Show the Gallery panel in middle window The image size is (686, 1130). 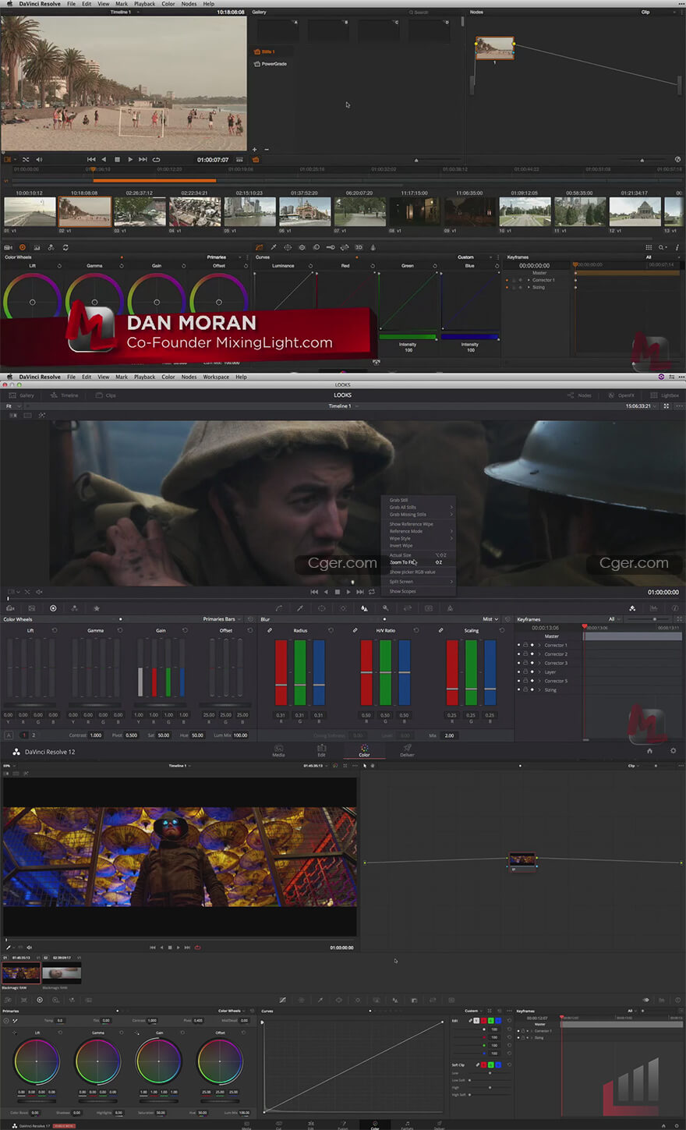22,395
